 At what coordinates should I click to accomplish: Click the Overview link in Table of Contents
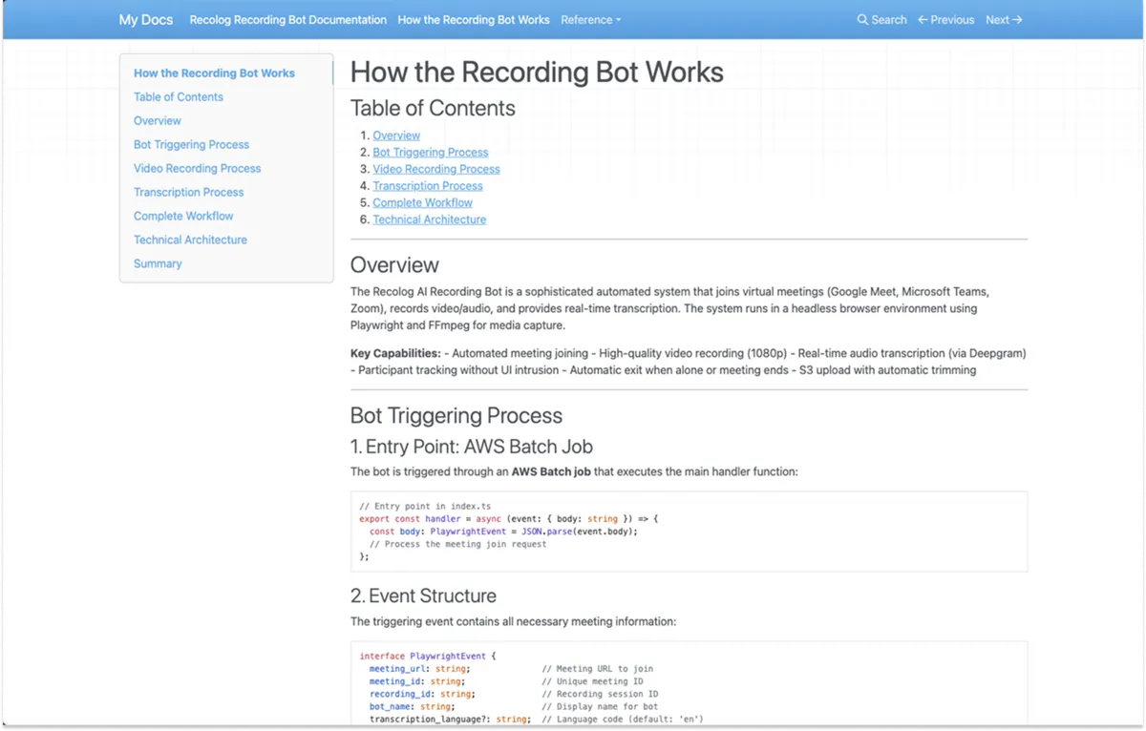(x=396, y=135)
